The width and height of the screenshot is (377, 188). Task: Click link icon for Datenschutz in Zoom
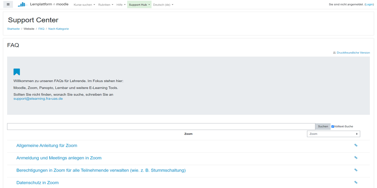coord(356,182)
